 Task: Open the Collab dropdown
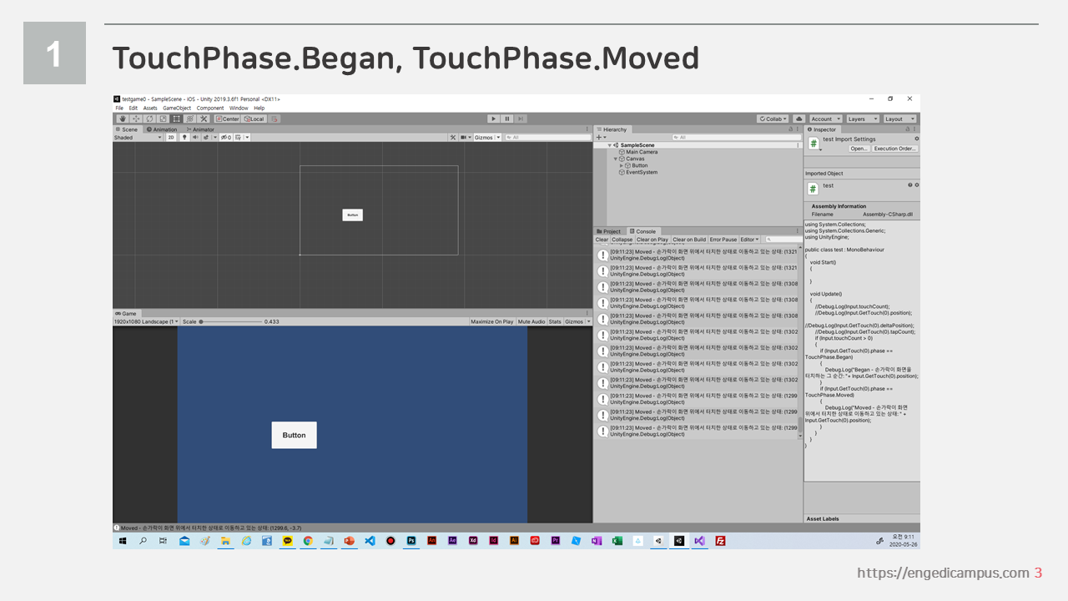click(773, 119)
